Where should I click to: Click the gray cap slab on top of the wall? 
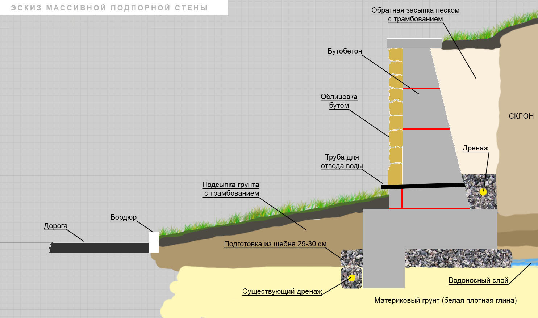pos(414,43)
